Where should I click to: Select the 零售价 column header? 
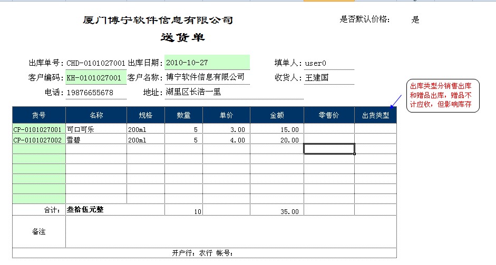coord(329,115)
